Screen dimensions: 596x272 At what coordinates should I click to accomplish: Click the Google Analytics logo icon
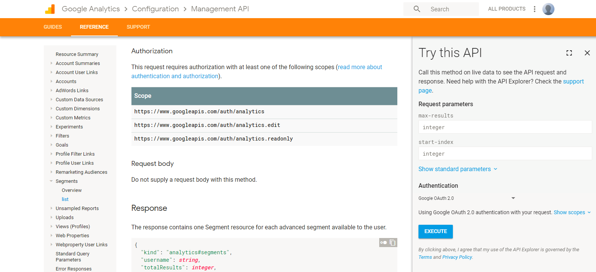point(50,9)
